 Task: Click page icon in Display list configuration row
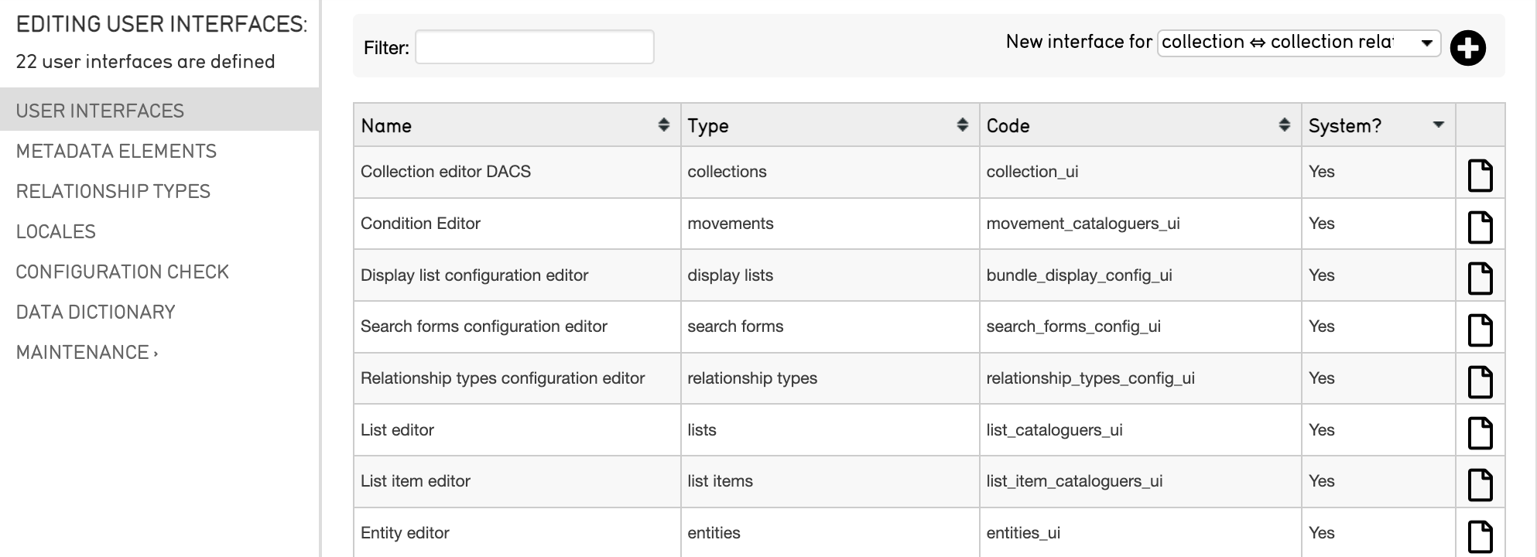1480,278
